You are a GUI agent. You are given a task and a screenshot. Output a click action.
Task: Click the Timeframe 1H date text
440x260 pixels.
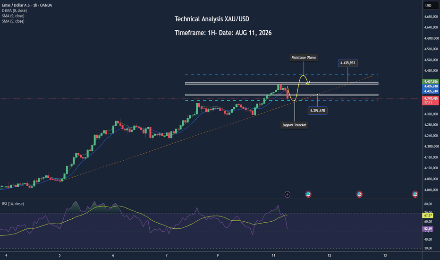[x=223, y=33]
